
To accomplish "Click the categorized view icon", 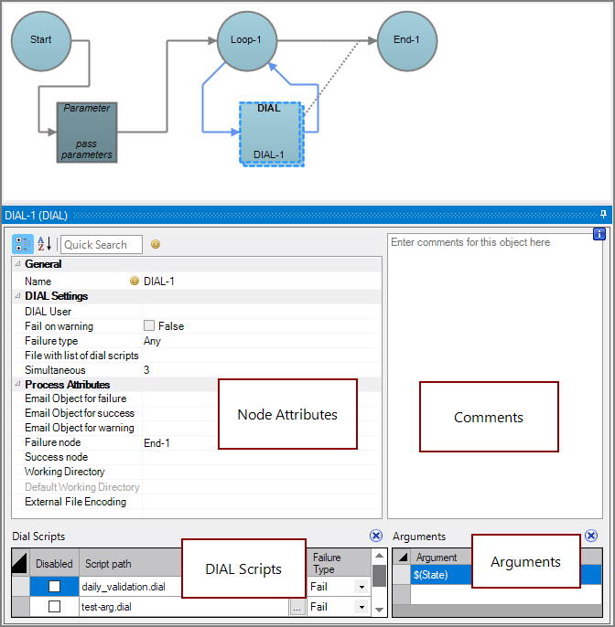I will (x=23, y=244).
